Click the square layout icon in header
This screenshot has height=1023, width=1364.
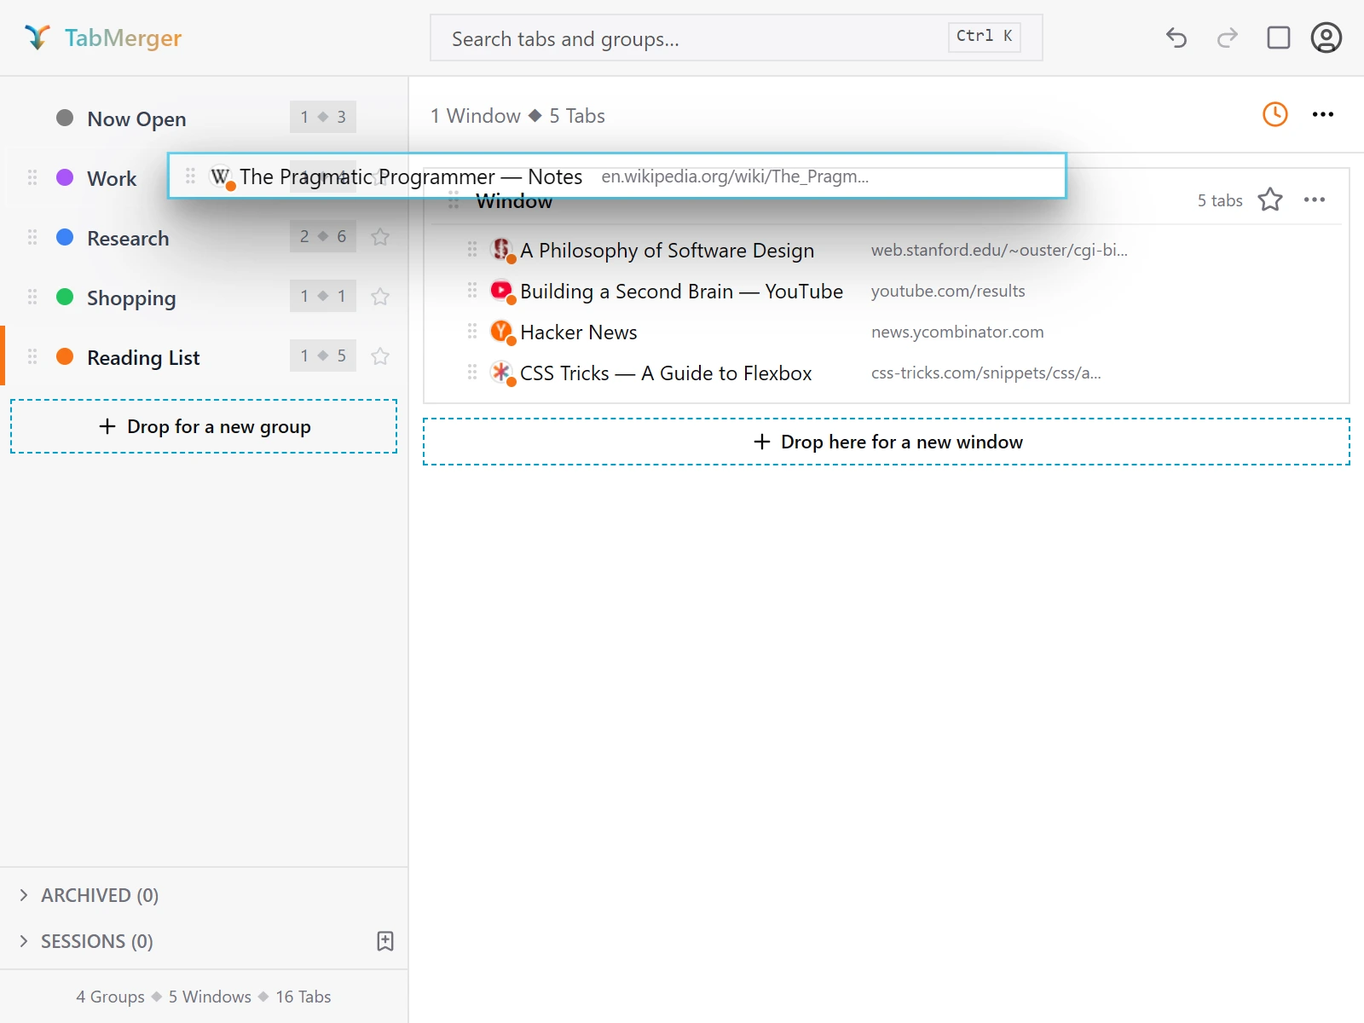(1279, 38)
